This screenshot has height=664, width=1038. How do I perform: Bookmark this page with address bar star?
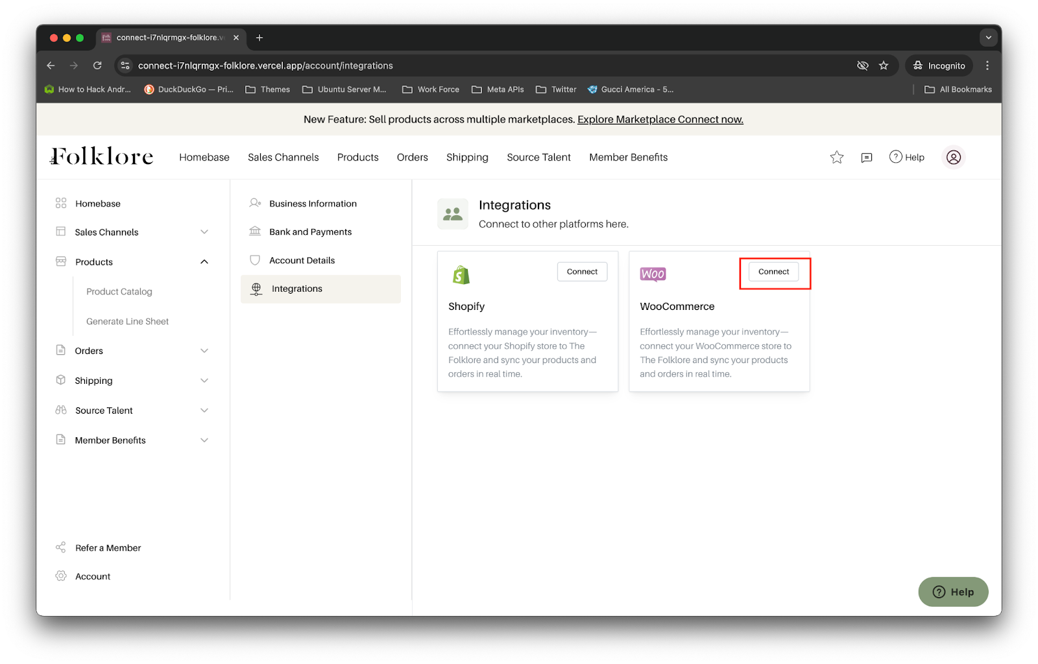[884, 65]
